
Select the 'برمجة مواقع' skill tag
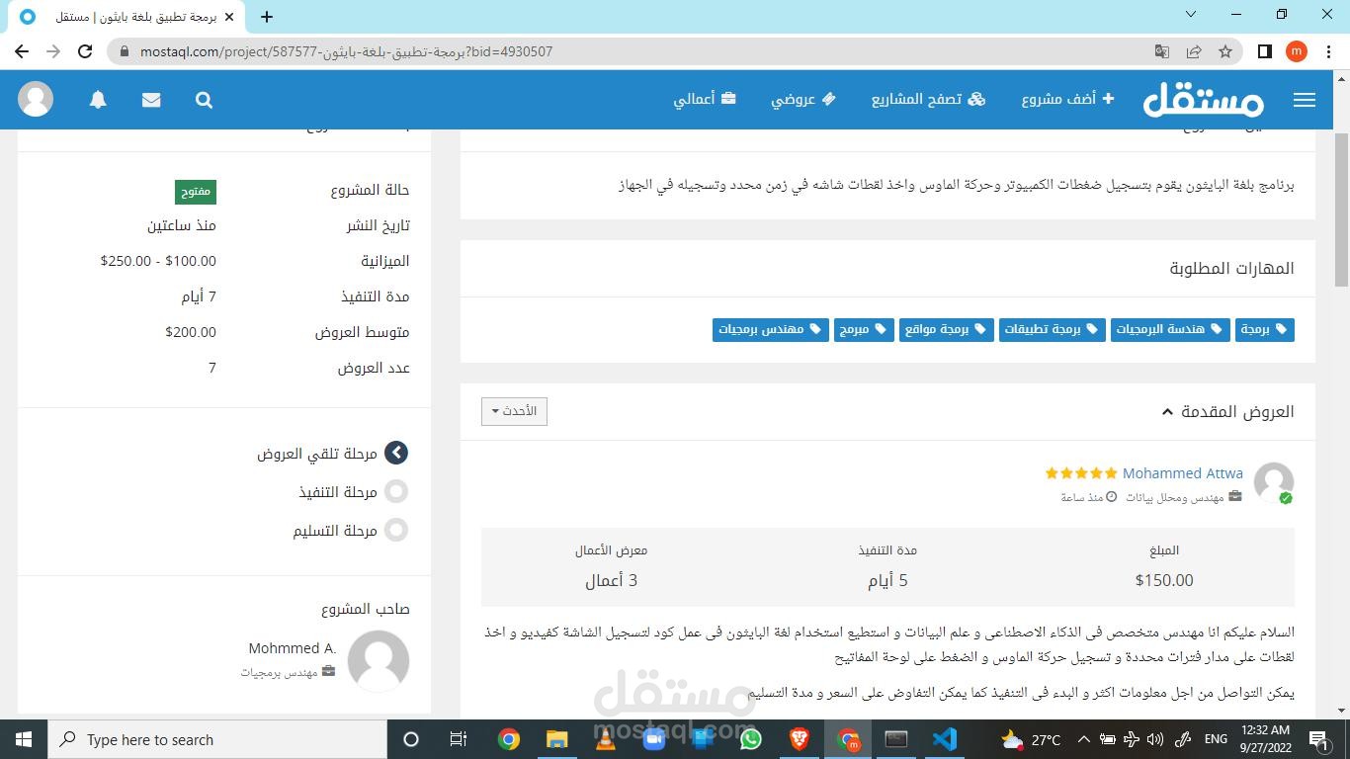[x=946, y=329]
